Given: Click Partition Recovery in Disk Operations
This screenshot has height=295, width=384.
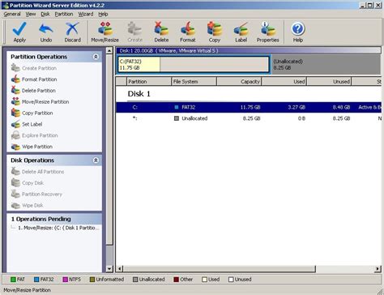Looking at the screenshot, I should coord(36,194).
